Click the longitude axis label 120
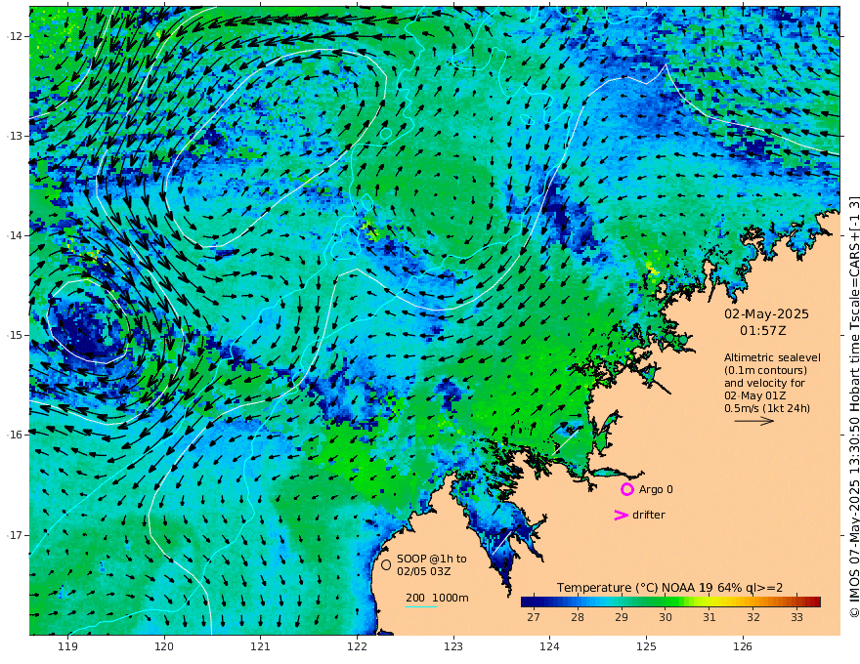 click(164, 646)
